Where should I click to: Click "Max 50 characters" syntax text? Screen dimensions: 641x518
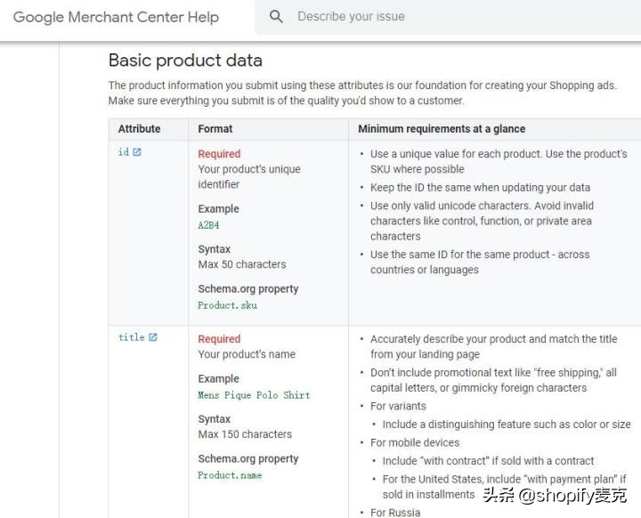coord(242,264)
